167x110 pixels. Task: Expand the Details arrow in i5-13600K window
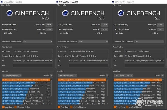pos(163,75)
